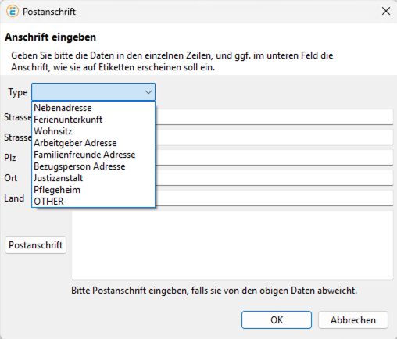Image resolution: width=397 pixels, height=339 pixels.
Task: Click the large postal address text area
Action: pyautogui.click(x=232, y=245)
